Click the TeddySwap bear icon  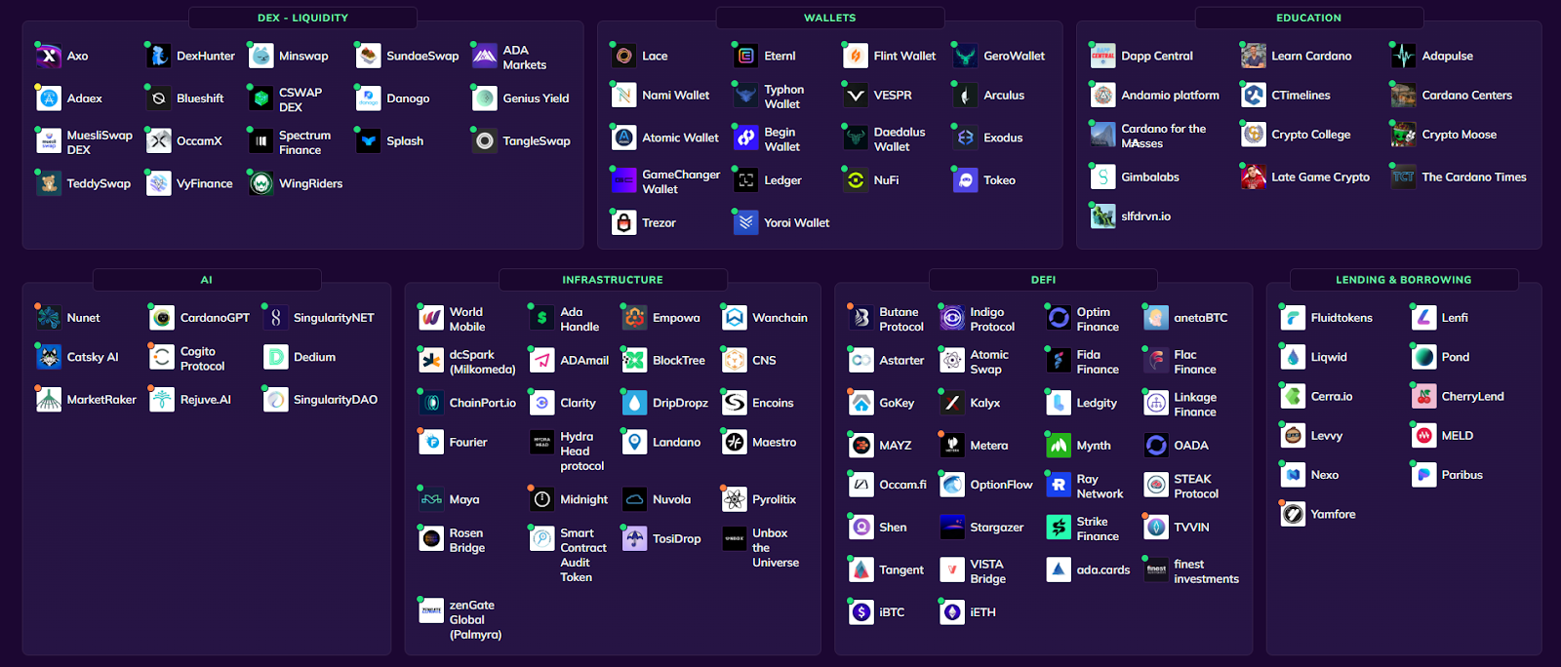[x=49, y=183]
